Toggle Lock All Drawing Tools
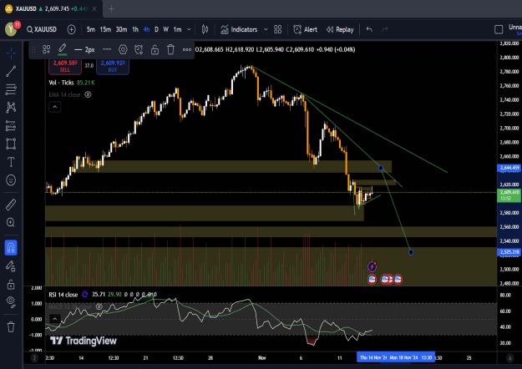Image resolution: width=522 pixels, height=369 pixels. pyautogui.click(x=11, y=284)
